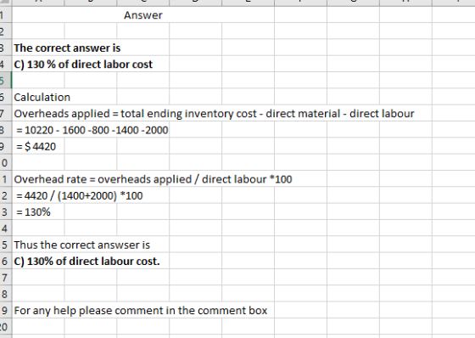Select cell 'C) 130 % of direct labor cost'

83,65
